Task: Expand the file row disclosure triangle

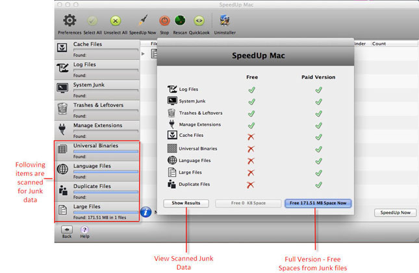Action: 143,54
